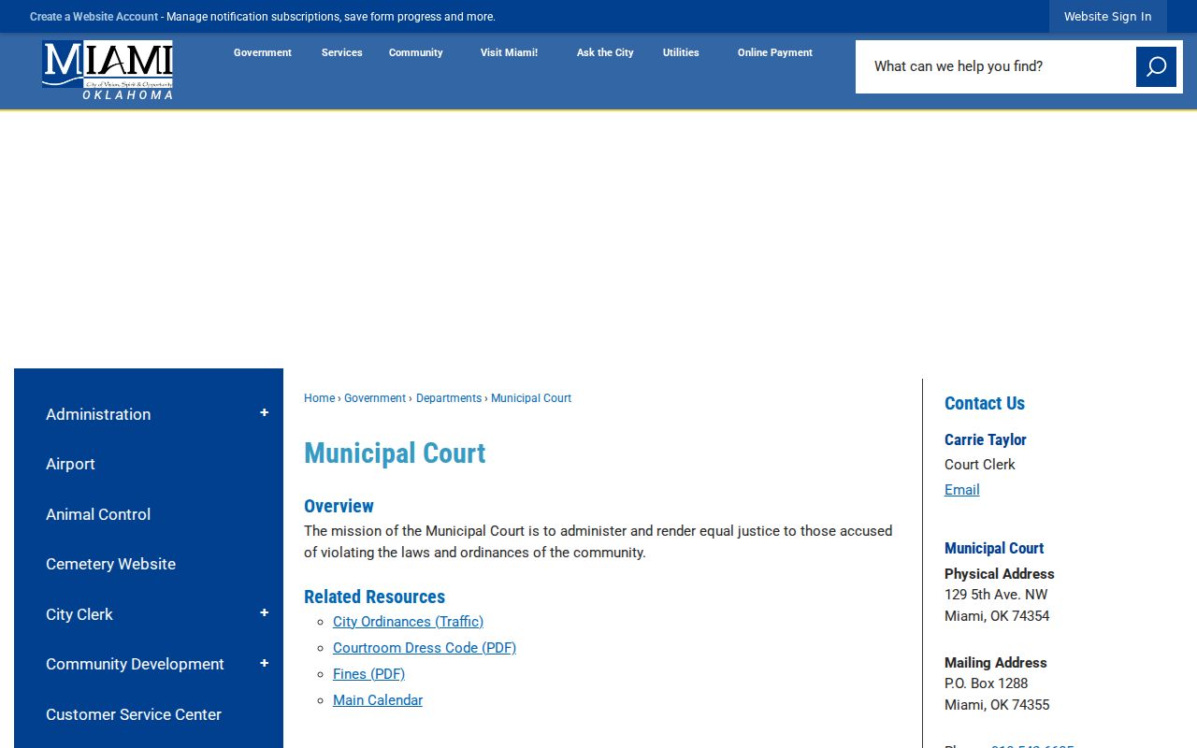The width and height of the screenshot is (1197, 748).
Task: Open Airport in the sidebar
Action: (x=70, y=464)
